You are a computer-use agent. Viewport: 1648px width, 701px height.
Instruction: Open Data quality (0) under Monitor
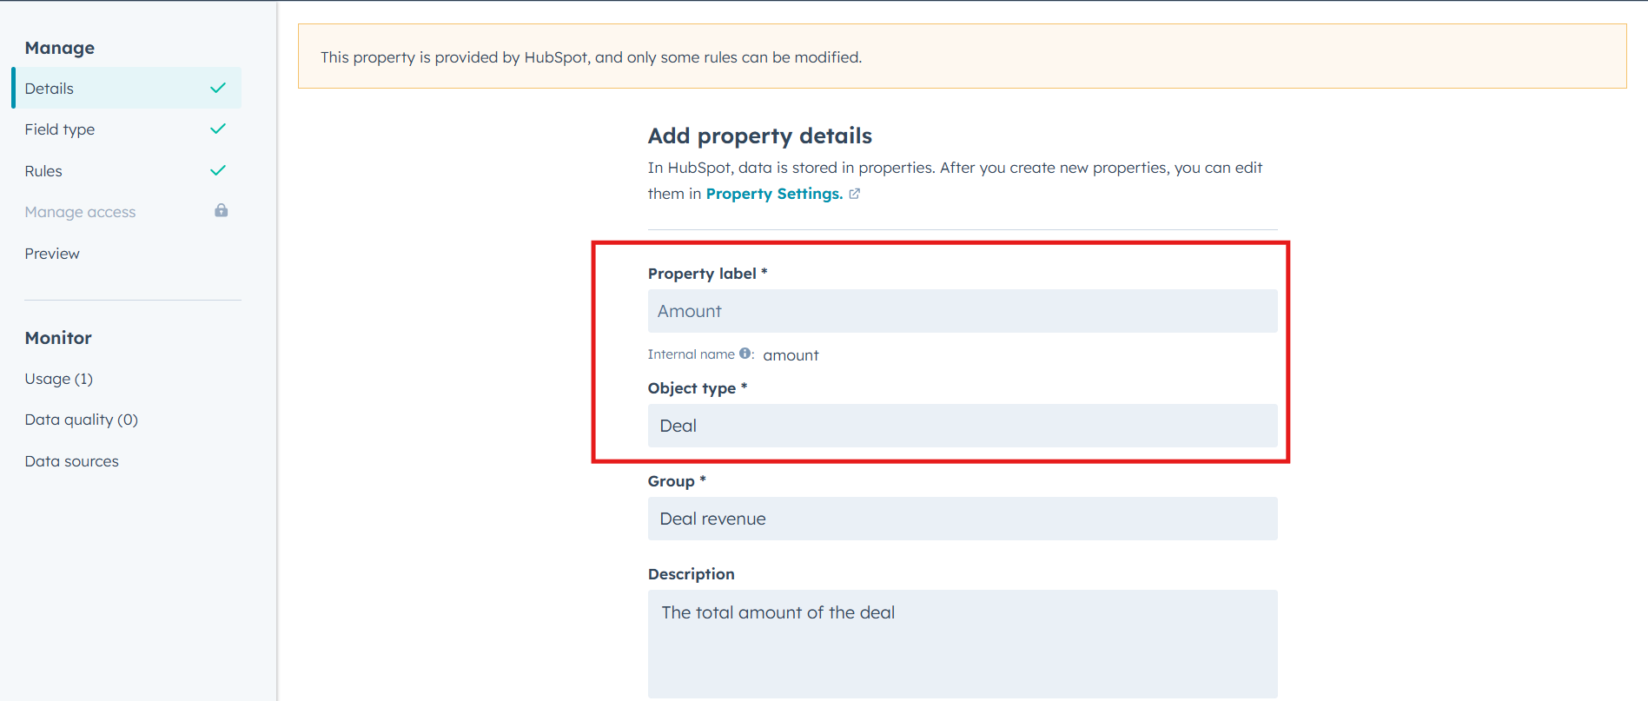click(x=82, y=420)
